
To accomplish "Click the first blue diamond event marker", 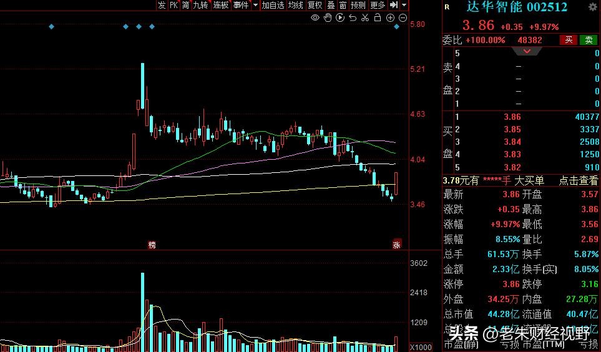I will (51, 26).
